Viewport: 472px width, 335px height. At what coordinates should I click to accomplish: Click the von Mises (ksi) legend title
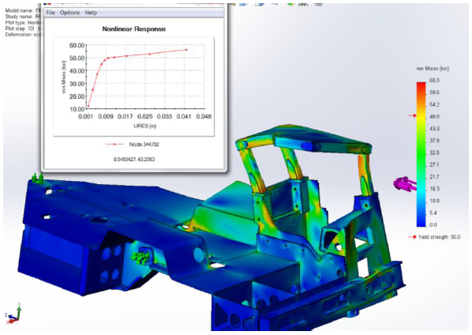(433, 69)
